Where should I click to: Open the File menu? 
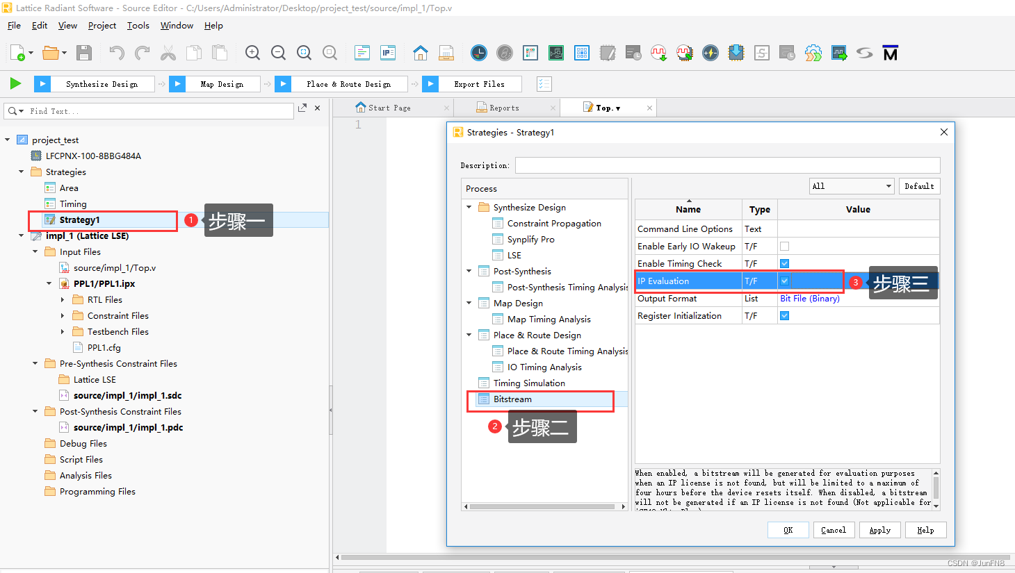[x=14, y=26]
